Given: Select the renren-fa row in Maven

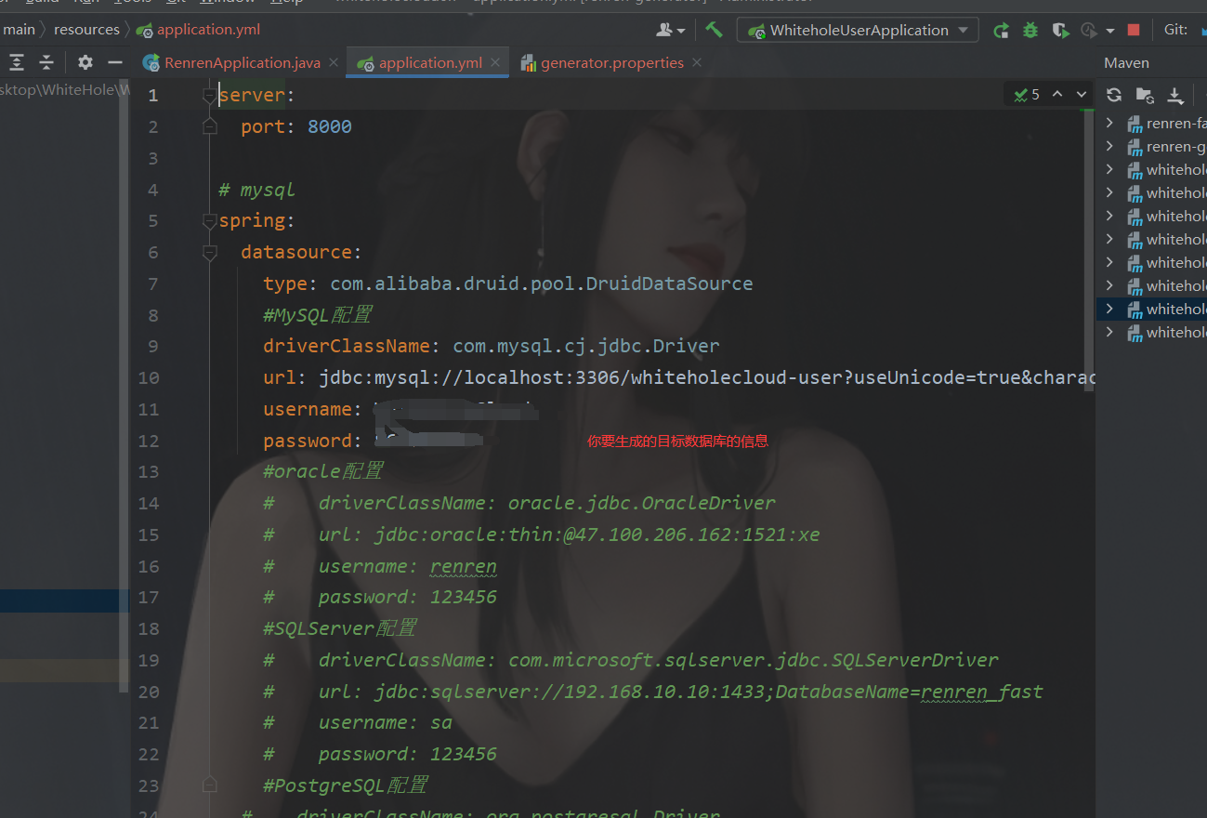Looking at the screenshot, I should (1151, 123).
